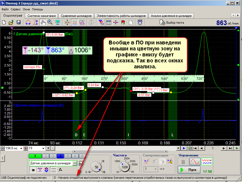Image resolution: width=242 pixels, height=182 pixels.
Task: Click the fx math function icon
Action: (60, 170)
